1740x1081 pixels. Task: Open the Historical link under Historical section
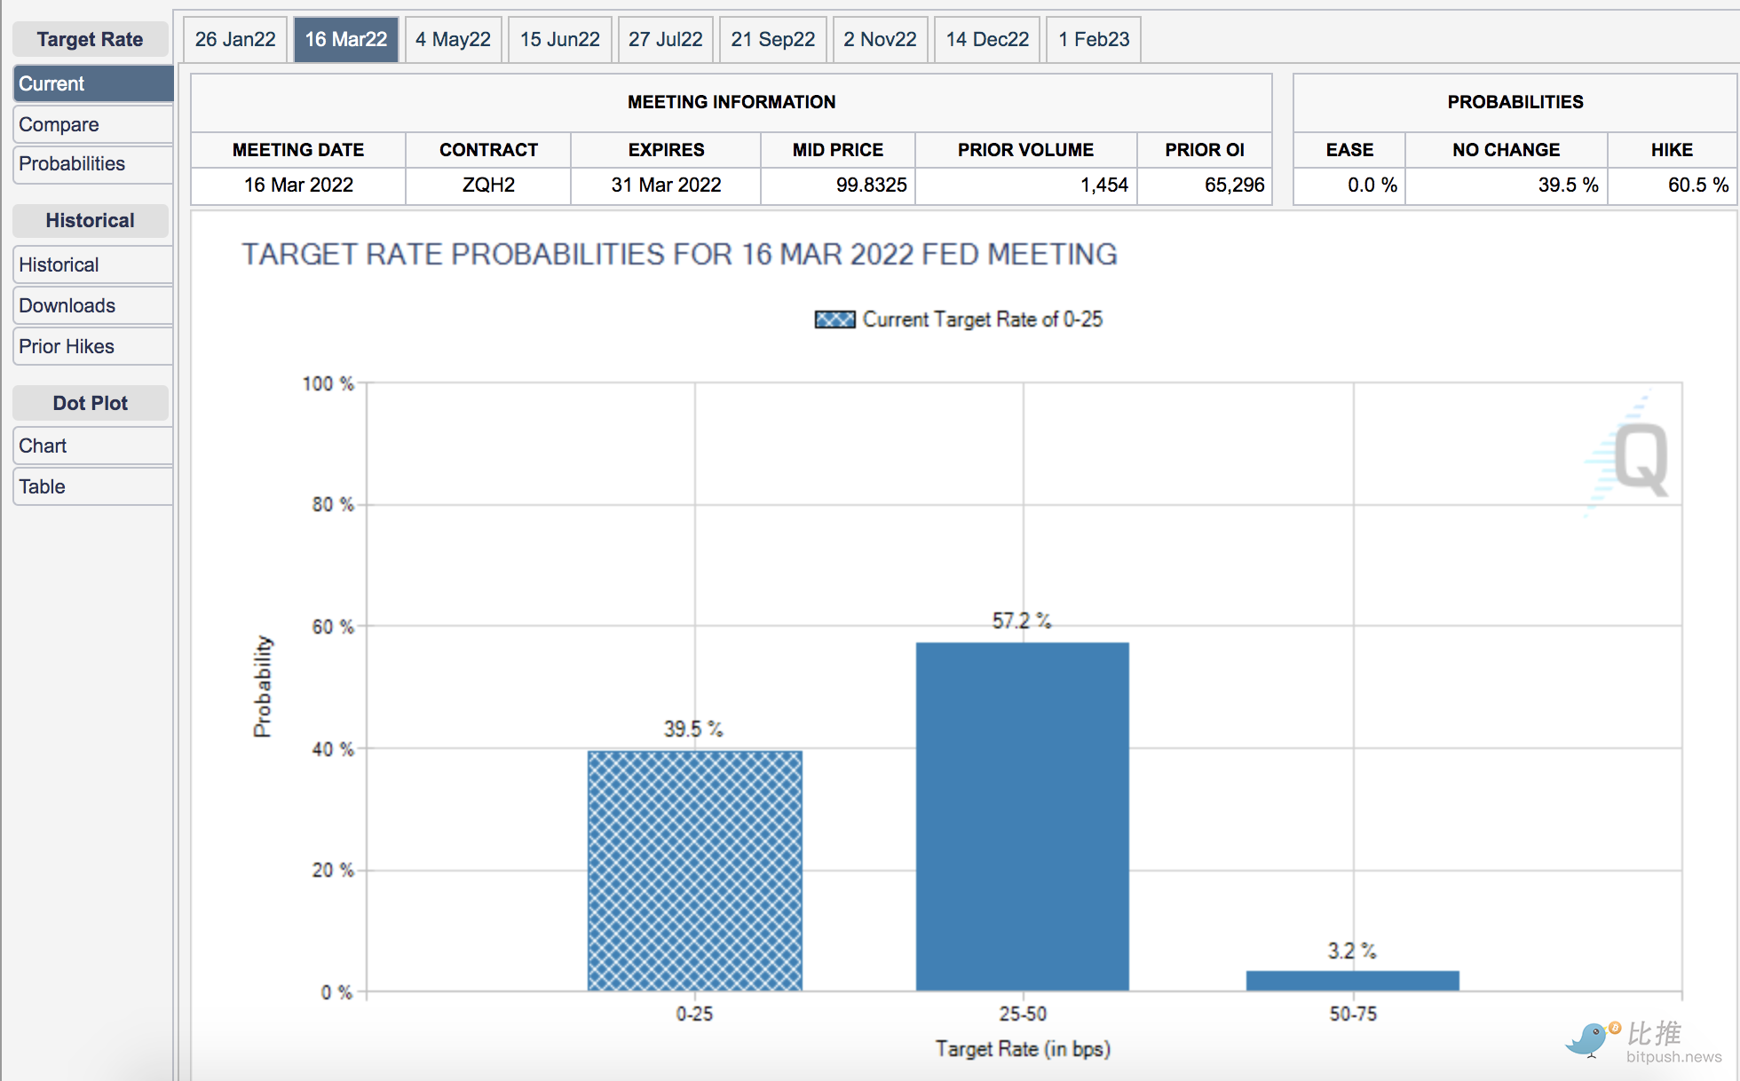pyautogui.click(x=93, y=264)
